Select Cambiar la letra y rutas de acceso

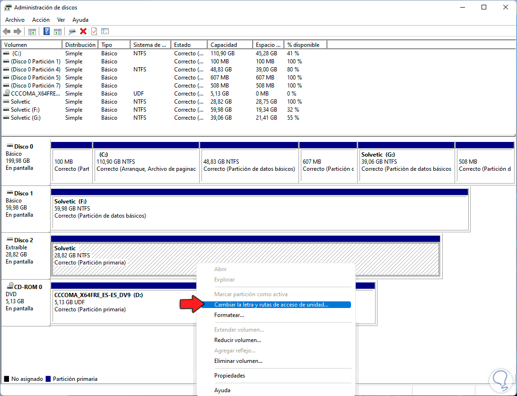click(271, 305)
